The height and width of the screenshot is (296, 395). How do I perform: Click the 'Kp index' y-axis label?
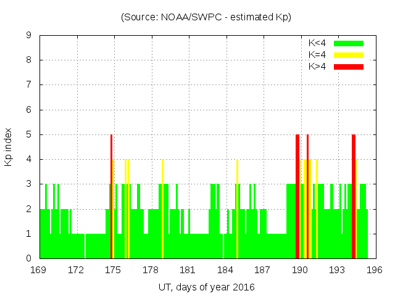point(9,147)
